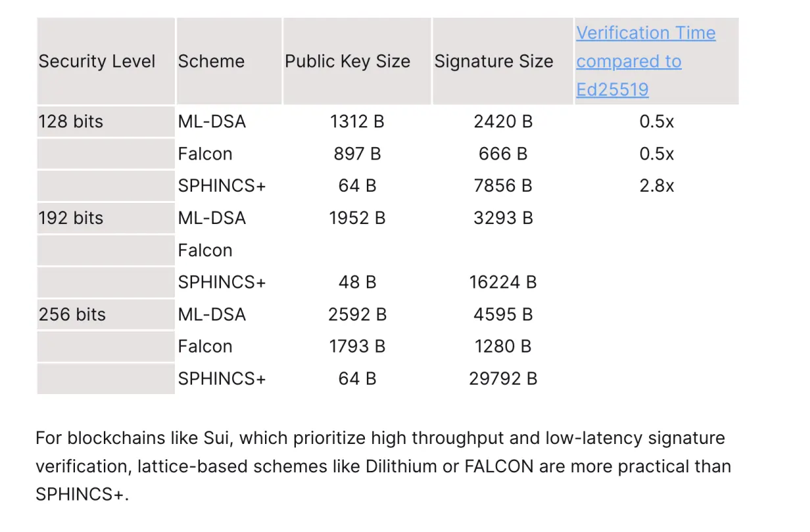Viewport: 810px width, 532px height.
Task: Click the Signature Size column header
Action: (x=494, y=61)
